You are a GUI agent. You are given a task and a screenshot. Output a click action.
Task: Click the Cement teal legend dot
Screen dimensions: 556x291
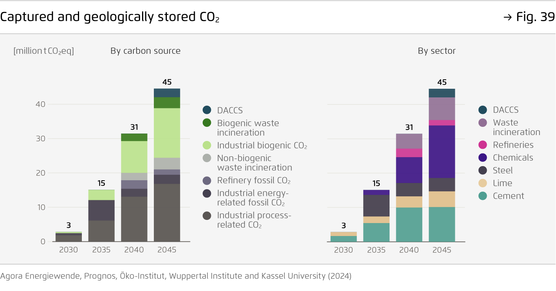point(483,196)
